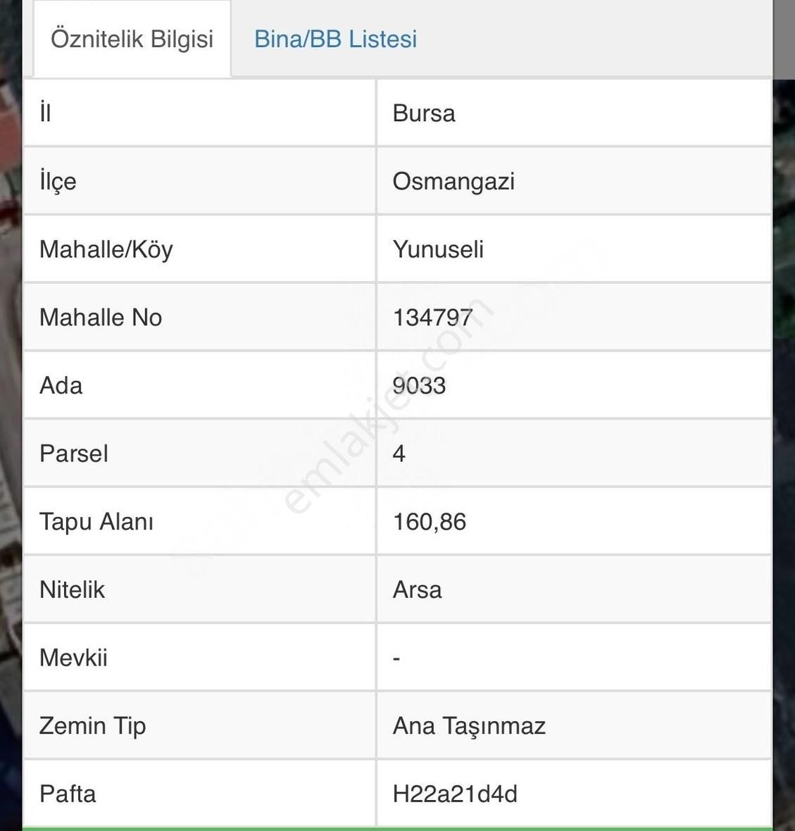Click the İl row label

pyautogui.click(x=46, y=113)
